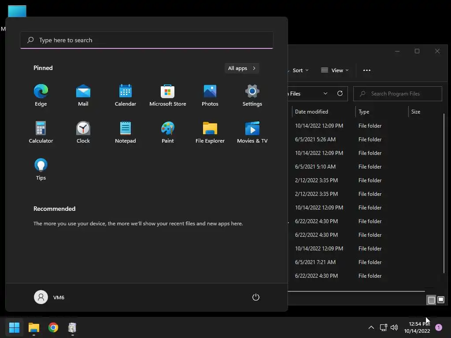Open the installer app icon on taskbar

click(72, 327)
